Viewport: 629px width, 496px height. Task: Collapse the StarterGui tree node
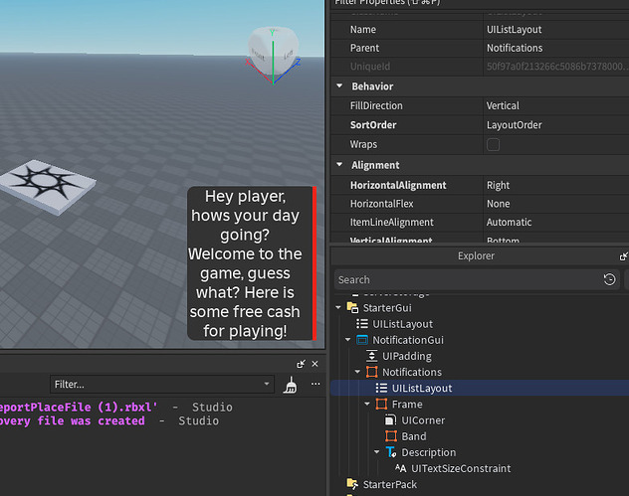point(338,308)
